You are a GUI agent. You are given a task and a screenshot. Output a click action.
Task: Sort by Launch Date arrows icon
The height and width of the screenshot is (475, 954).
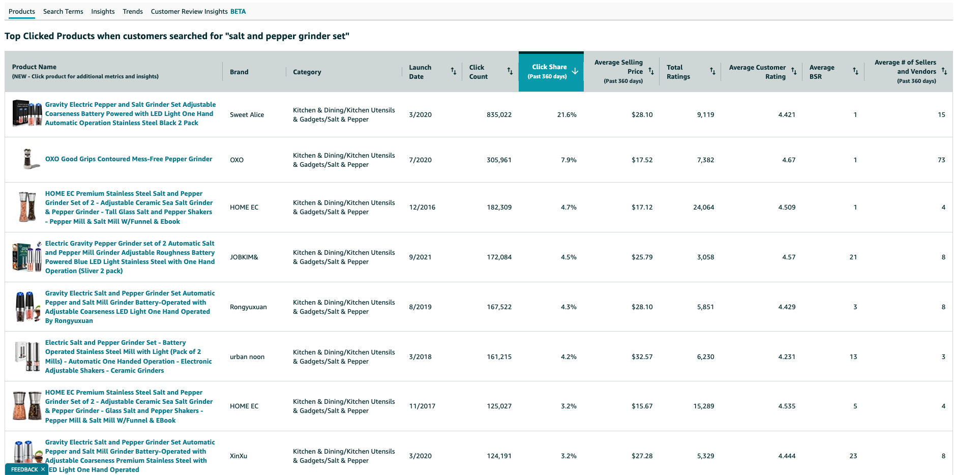(x=454, y=71)
